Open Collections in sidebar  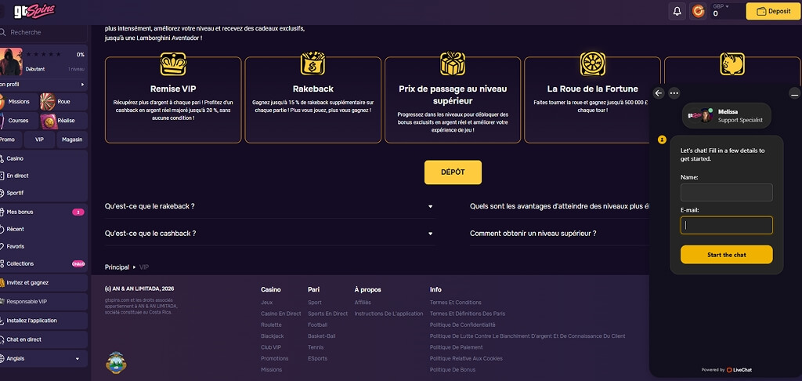pyautogui.click(x=44, y=263)
